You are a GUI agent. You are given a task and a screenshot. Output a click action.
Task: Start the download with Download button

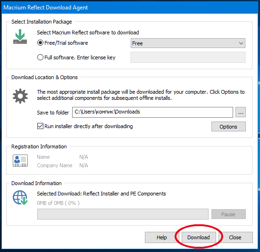coord(199,237)
